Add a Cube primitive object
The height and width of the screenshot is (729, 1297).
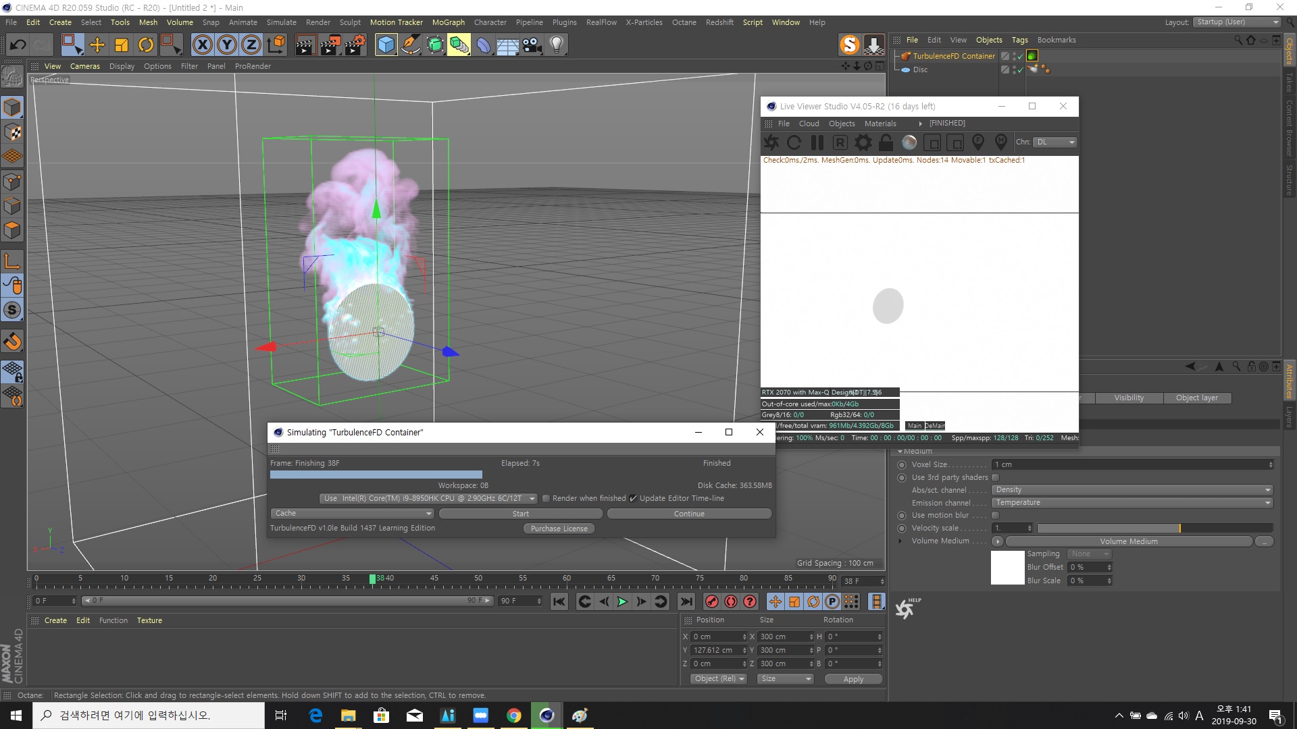coord(386,45)
